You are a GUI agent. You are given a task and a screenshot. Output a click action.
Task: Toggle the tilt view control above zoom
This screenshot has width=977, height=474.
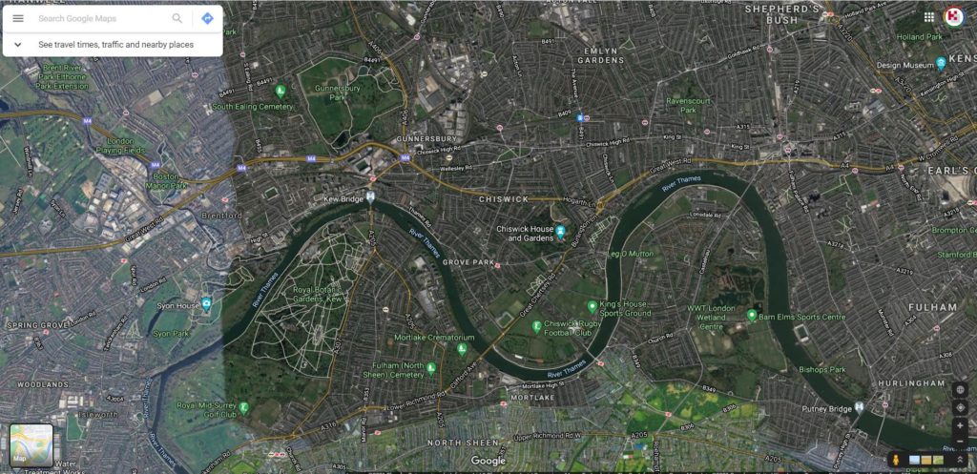pyautogui.click(x=960, y=408)
